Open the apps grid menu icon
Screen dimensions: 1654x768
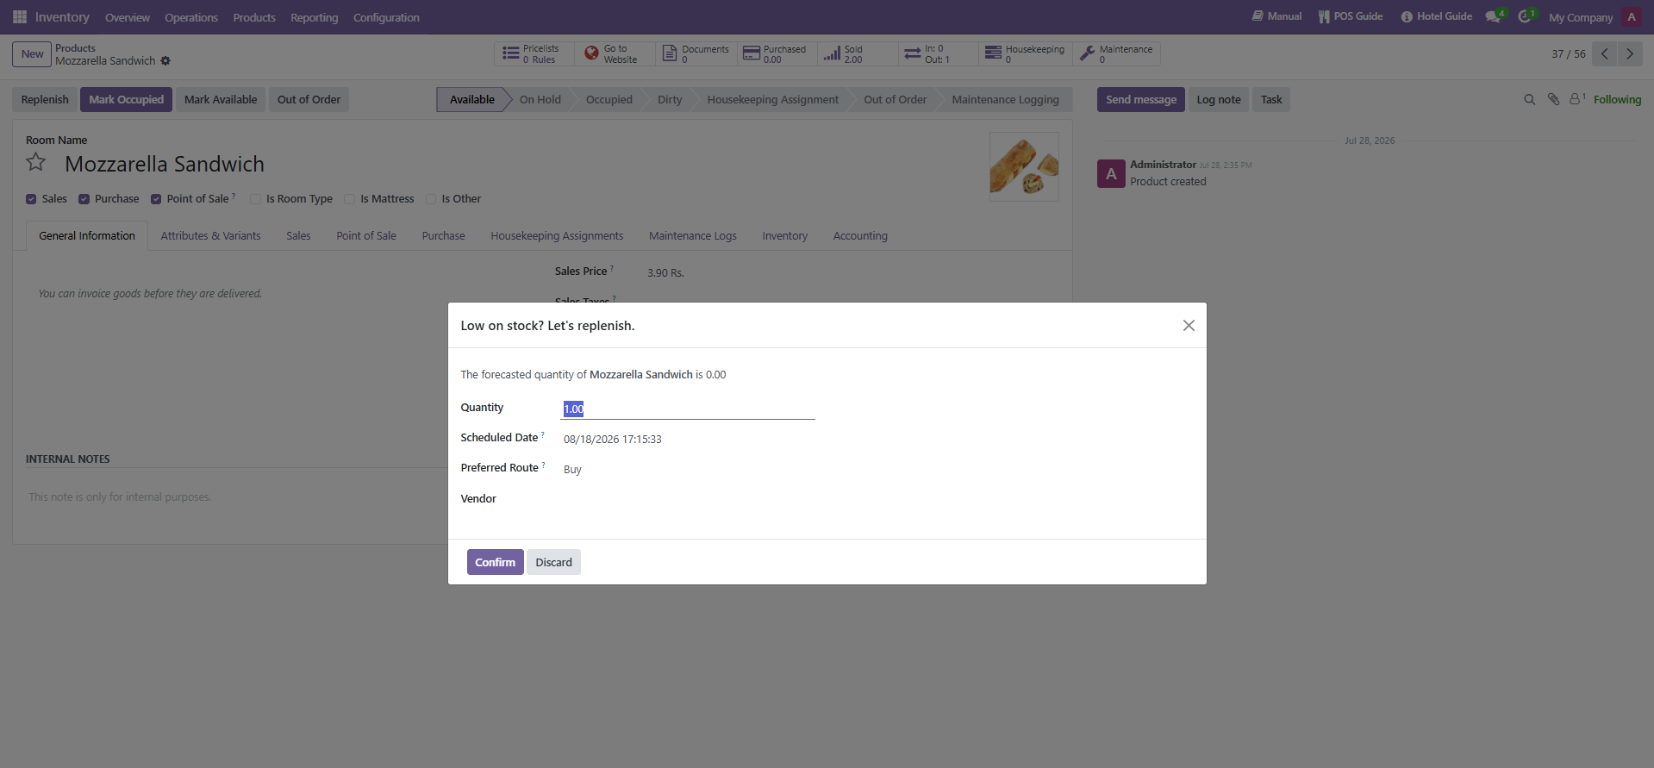tap(20, 17)
